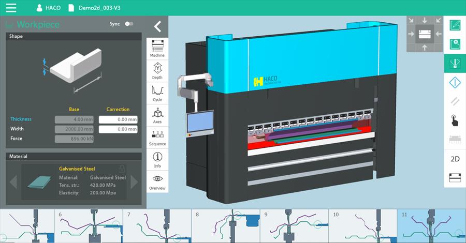Show the Info panel

click(157, 160)
